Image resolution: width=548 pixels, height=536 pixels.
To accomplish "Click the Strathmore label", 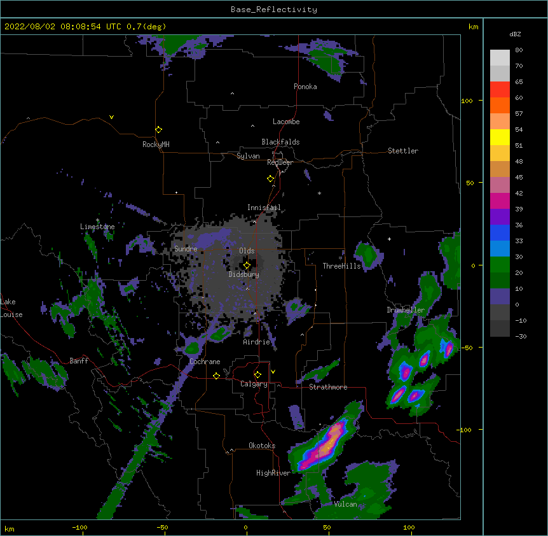I will point(328,387).
